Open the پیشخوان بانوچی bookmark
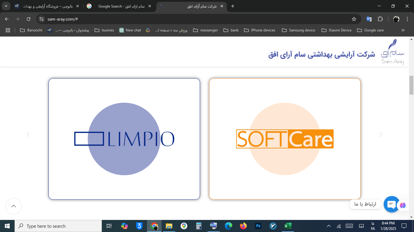Screen dimensions: 414x232 [68, 30]
